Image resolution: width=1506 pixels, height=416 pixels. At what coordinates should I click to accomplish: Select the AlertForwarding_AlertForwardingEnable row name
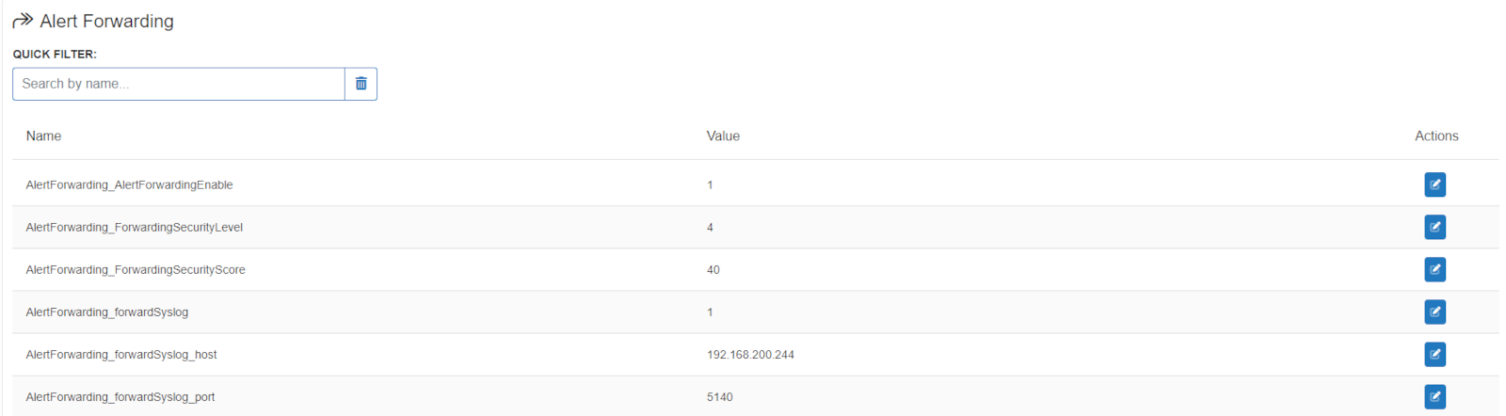pos(129,184)
